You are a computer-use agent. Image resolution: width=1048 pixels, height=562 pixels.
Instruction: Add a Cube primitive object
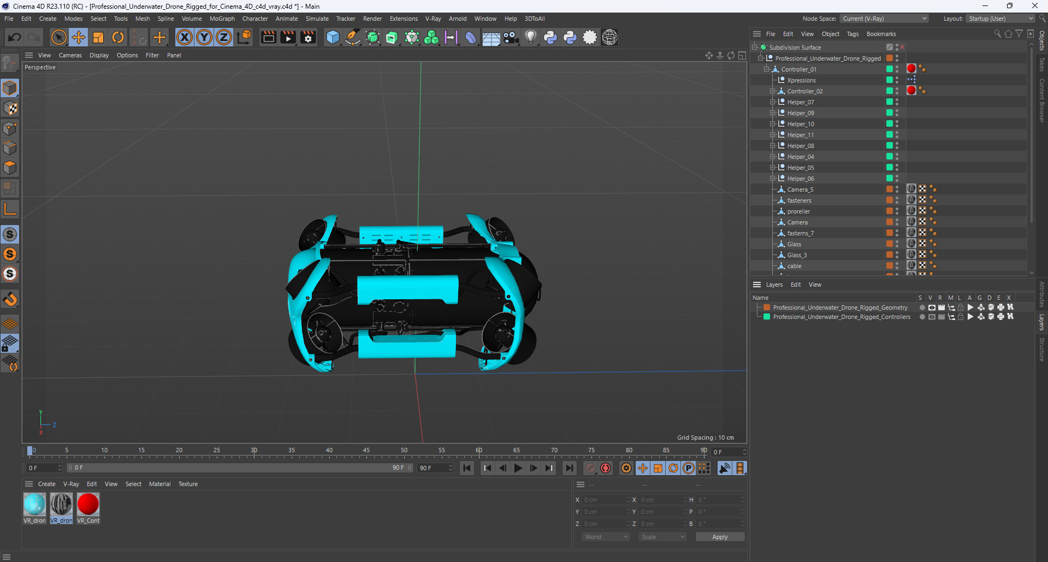tap(333, 37)
